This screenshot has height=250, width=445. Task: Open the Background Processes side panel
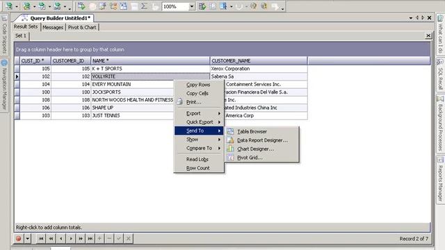click(440, 124)
